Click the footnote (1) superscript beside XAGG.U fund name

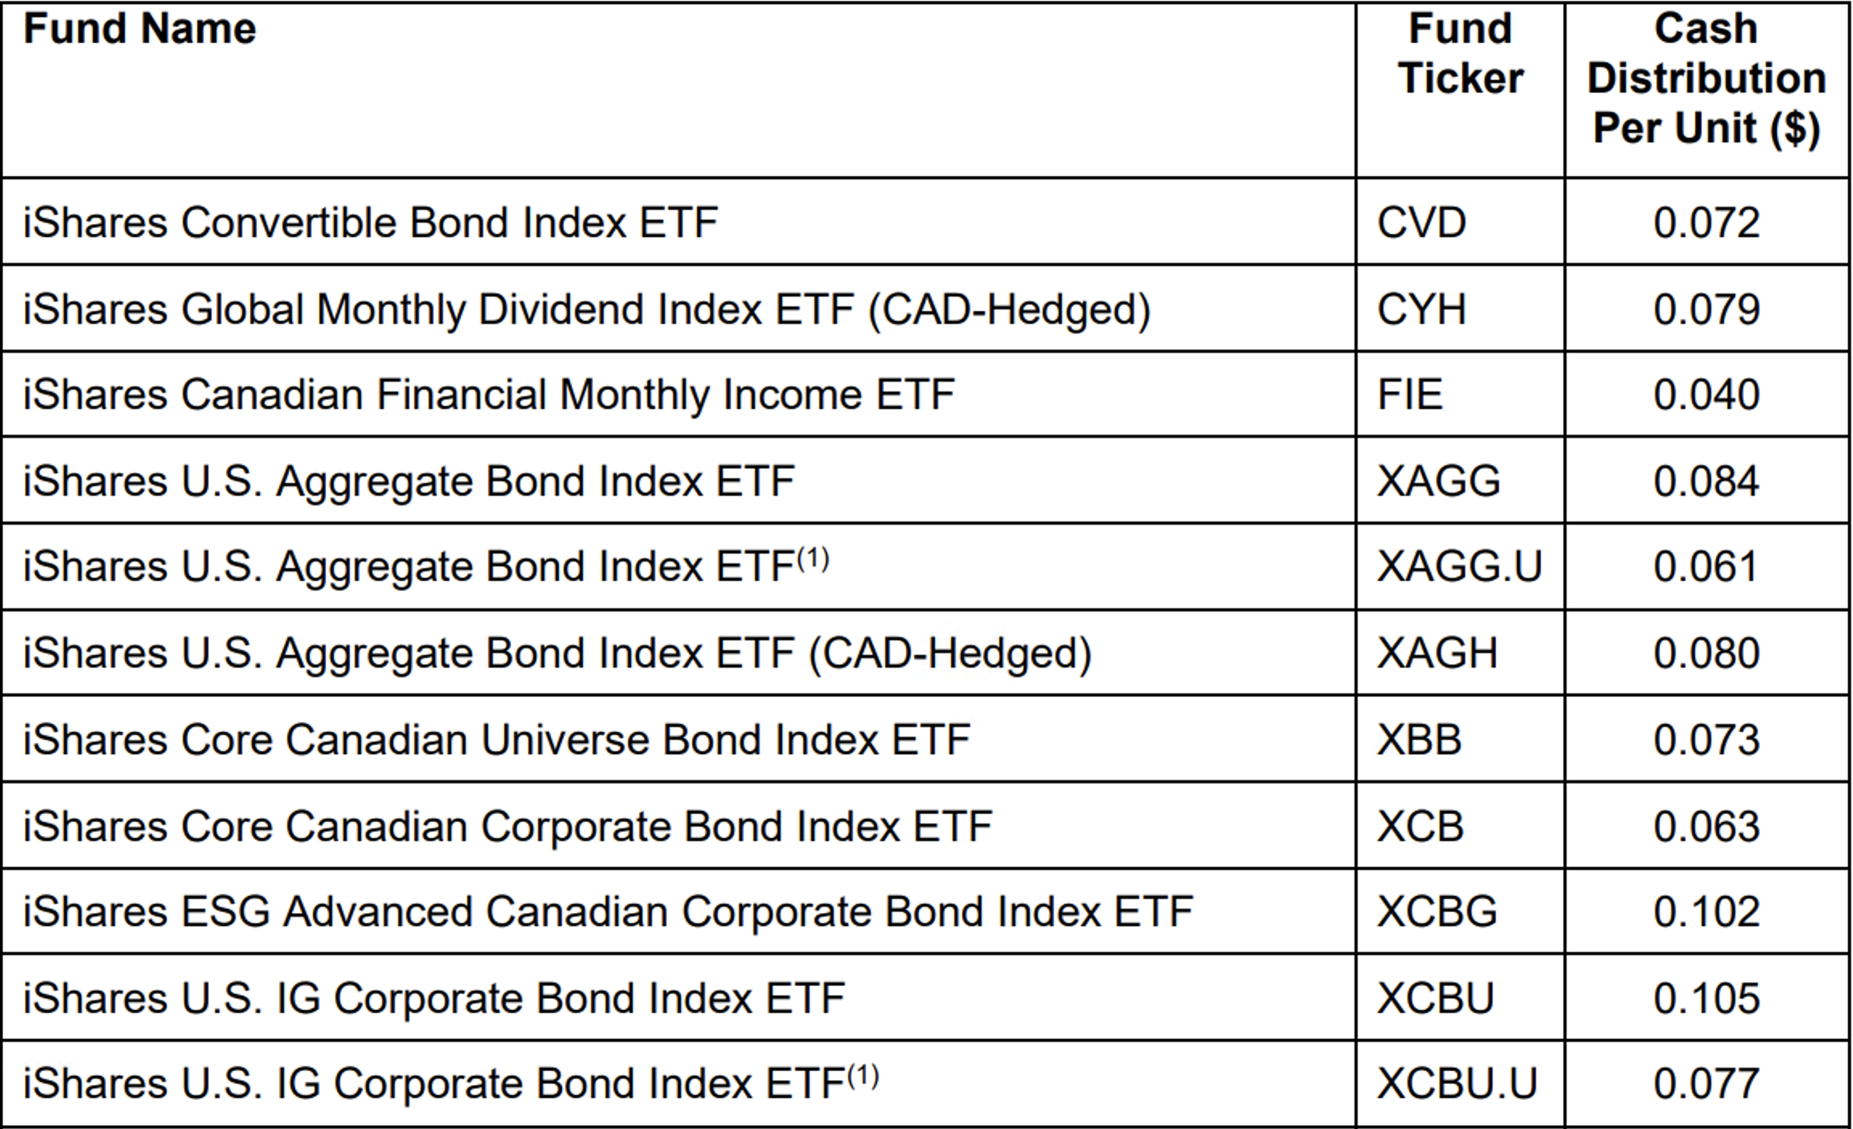click(x=813, y=558)
